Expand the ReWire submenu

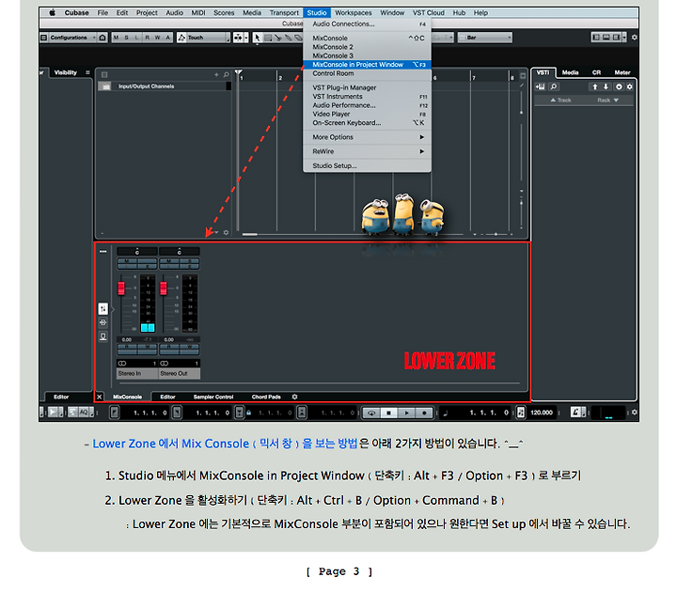coord(367,151)
